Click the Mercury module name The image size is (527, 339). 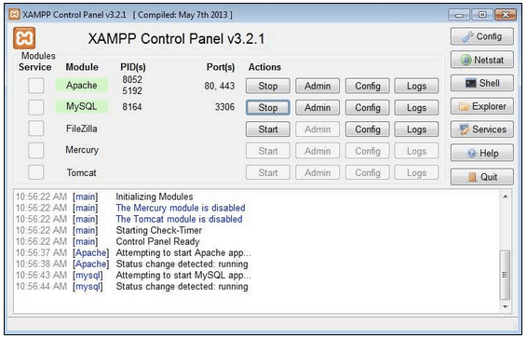tap(82, 150)
